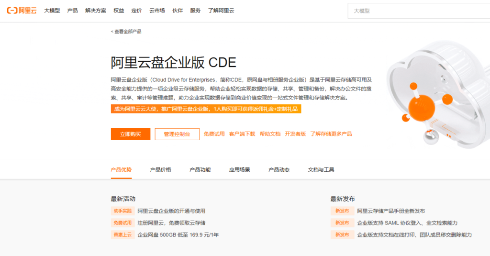Click the cloud illustration graphic
Image resolution: width=490 pixels, height=256 pixels.
(x=437, y=94)
